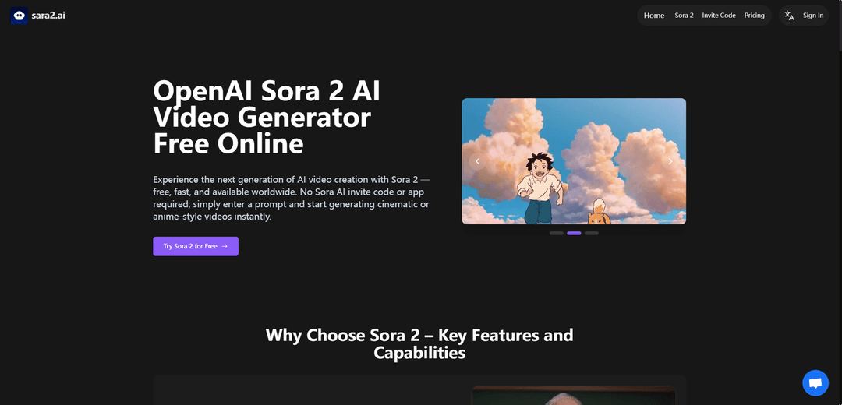Advance to the next carousel slide
Viewport: 842px width, 405px height.
(x=670, y=161)
